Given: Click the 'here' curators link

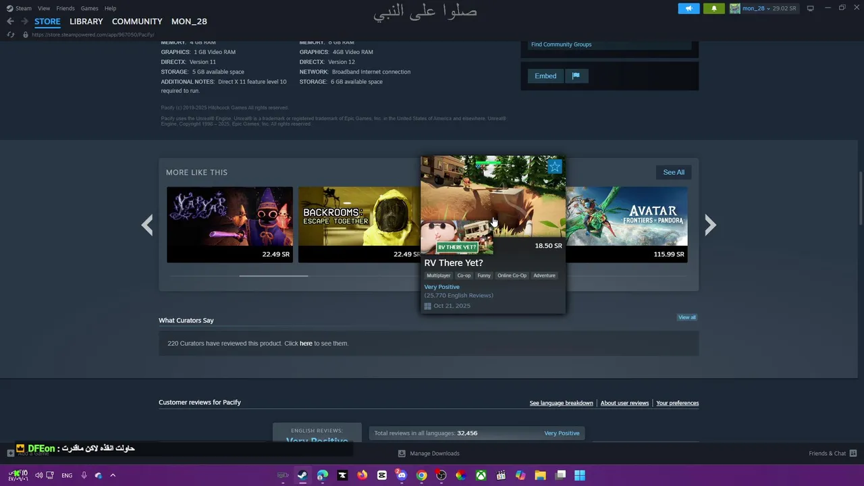Looking at the screenshot, I should 306,344.
